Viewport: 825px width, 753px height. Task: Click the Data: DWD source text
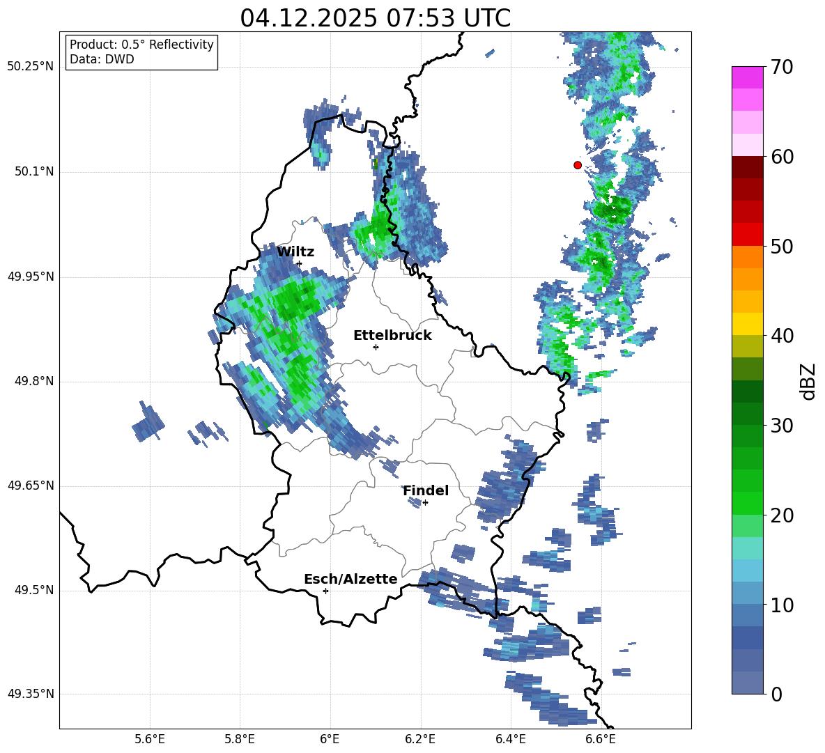pyautogui.click(x=102, y=59)
